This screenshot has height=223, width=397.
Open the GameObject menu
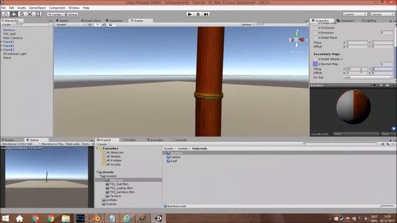click(x=37, y=8)
